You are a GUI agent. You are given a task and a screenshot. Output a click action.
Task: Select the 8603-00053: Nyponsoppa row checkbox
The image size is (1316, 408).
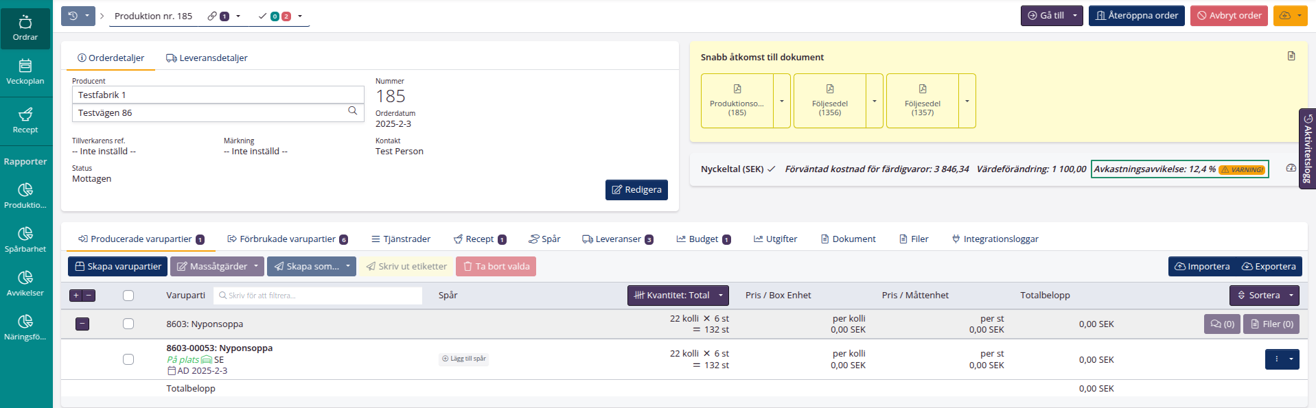pos(128,359)
